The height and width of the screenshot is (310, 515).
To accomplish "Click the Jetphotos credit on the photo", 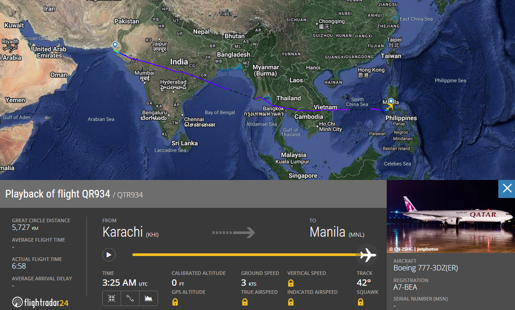I will 414,249.
